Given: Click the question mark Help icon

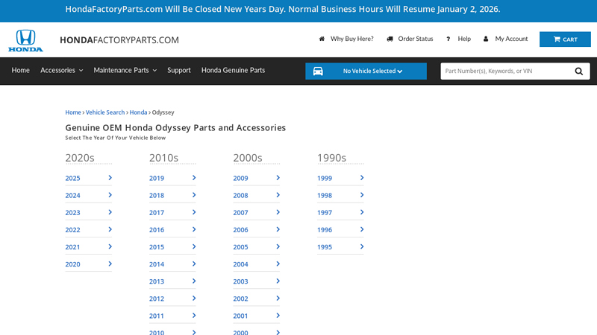Looking at the screenshot, I should point(448,39).
